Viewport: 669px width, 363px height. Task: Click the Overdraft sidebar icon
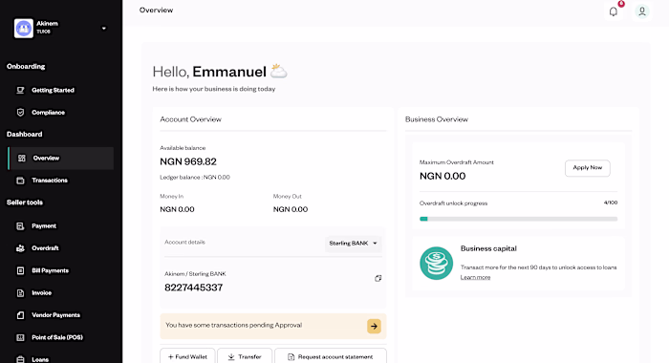point(20,247)
